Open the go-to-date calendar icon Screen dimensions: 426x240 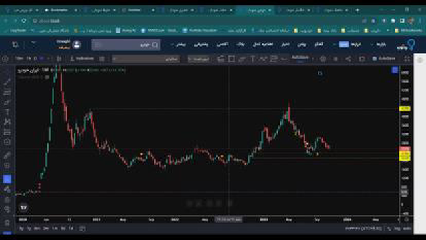coord(83,229)
